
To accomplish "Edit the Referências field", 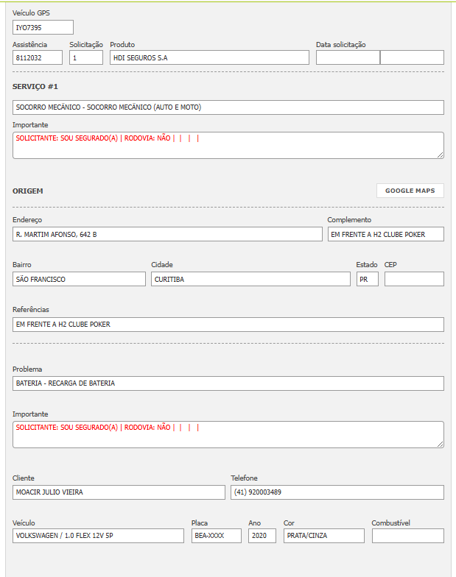I will point(228,325).
